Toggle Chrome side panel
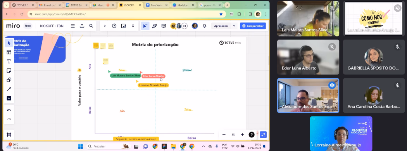407x151 pixels. 250,14
